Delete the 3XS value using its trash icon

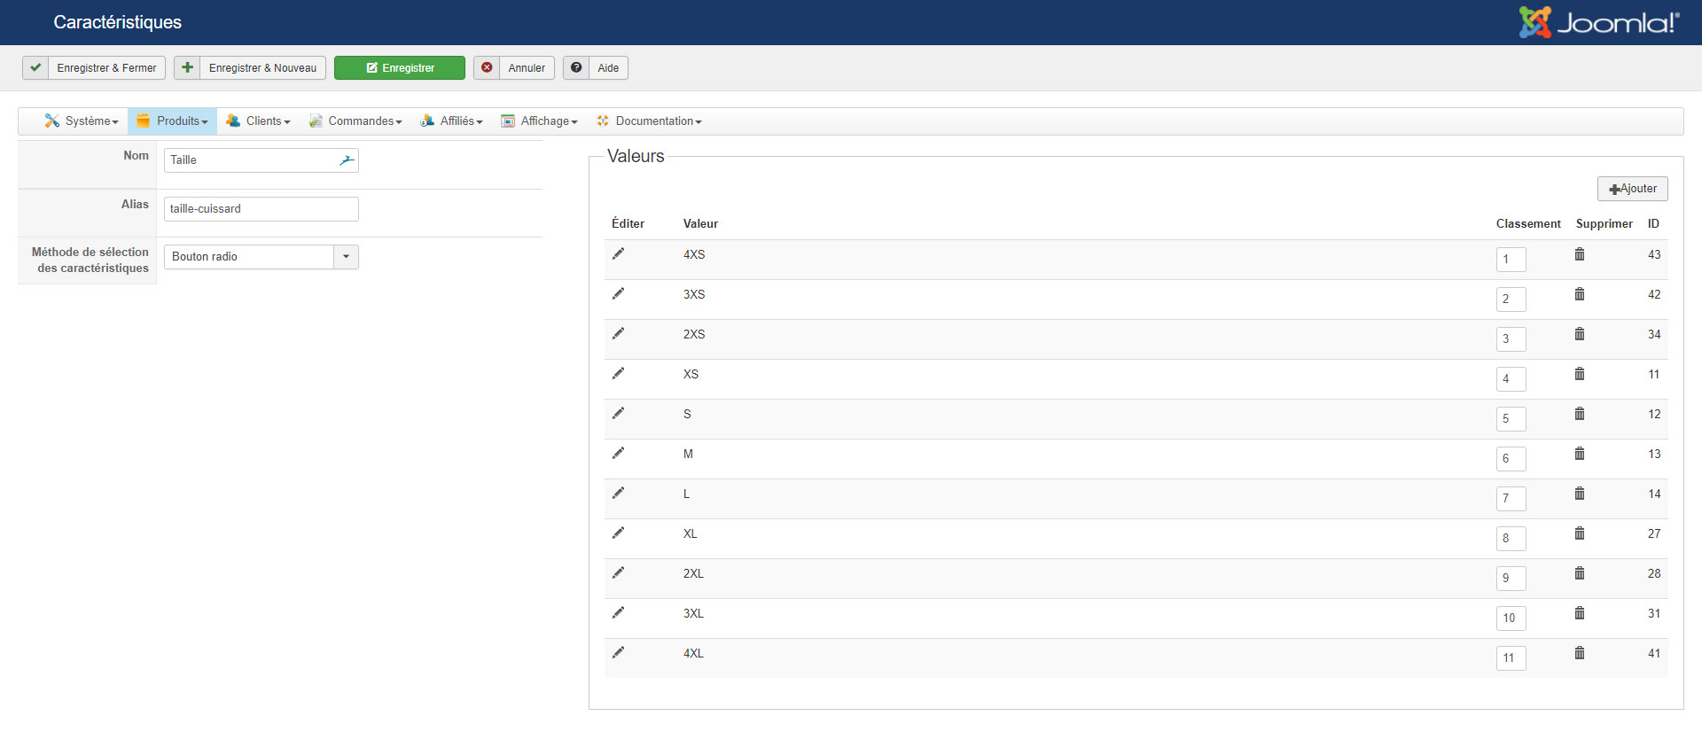(1580, 294)
